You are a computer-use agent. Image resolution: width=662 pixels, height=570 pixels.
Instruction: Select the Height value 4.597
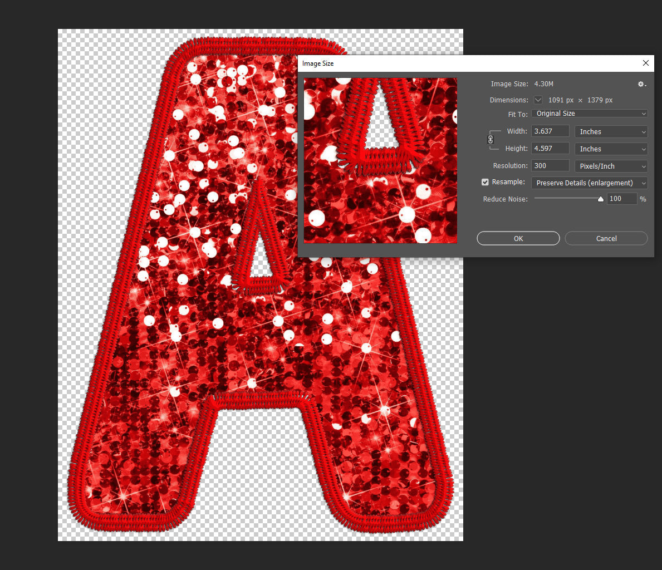pos(549,148)
